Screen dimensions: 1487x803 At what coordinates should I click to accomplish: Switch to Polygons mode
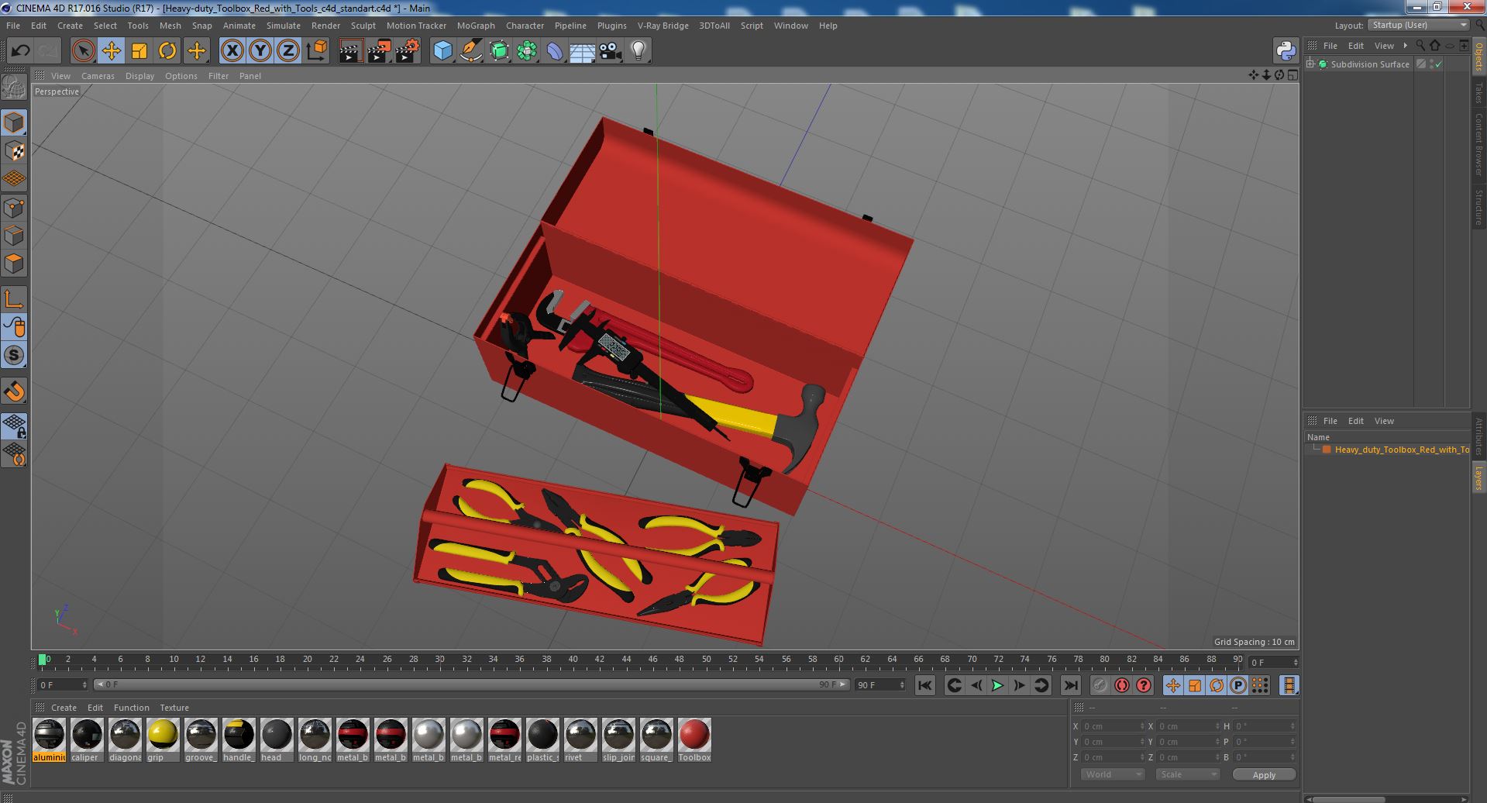tap(14, 264)
